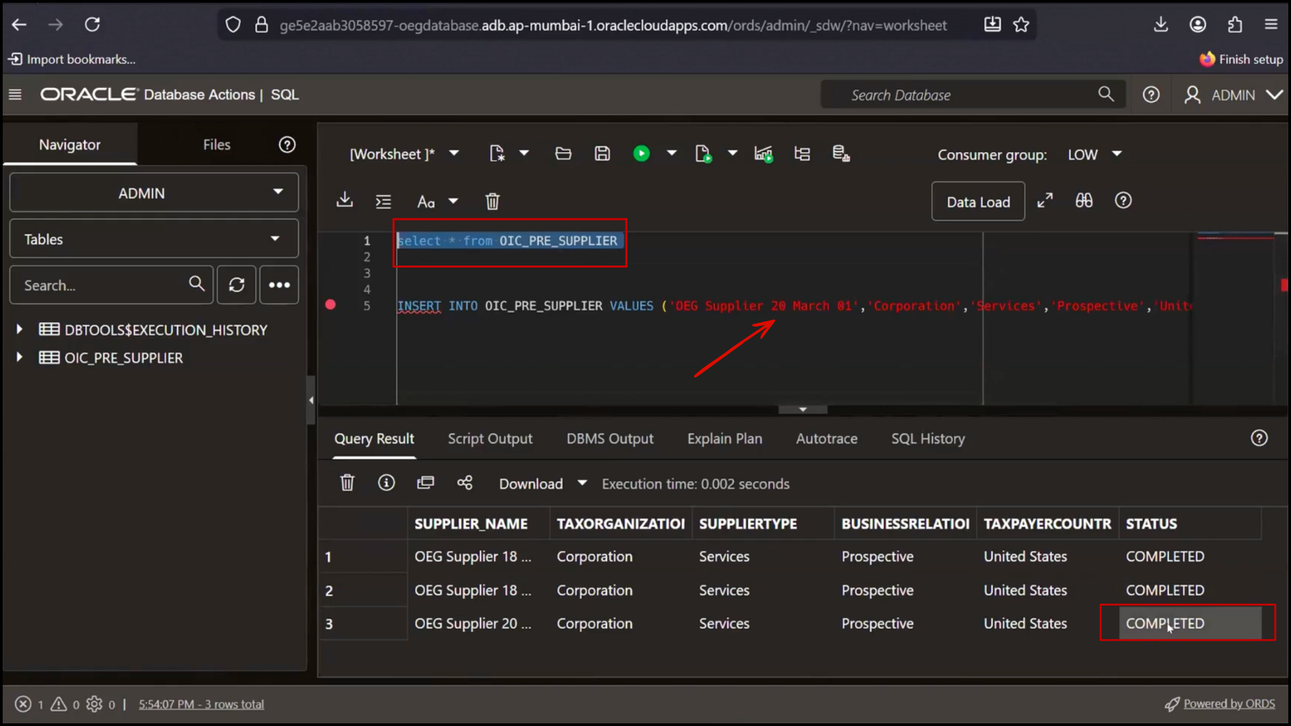Share query results via share icon
The height and width of the screenshot is (726, 1291).
click(x=465, y=483)
